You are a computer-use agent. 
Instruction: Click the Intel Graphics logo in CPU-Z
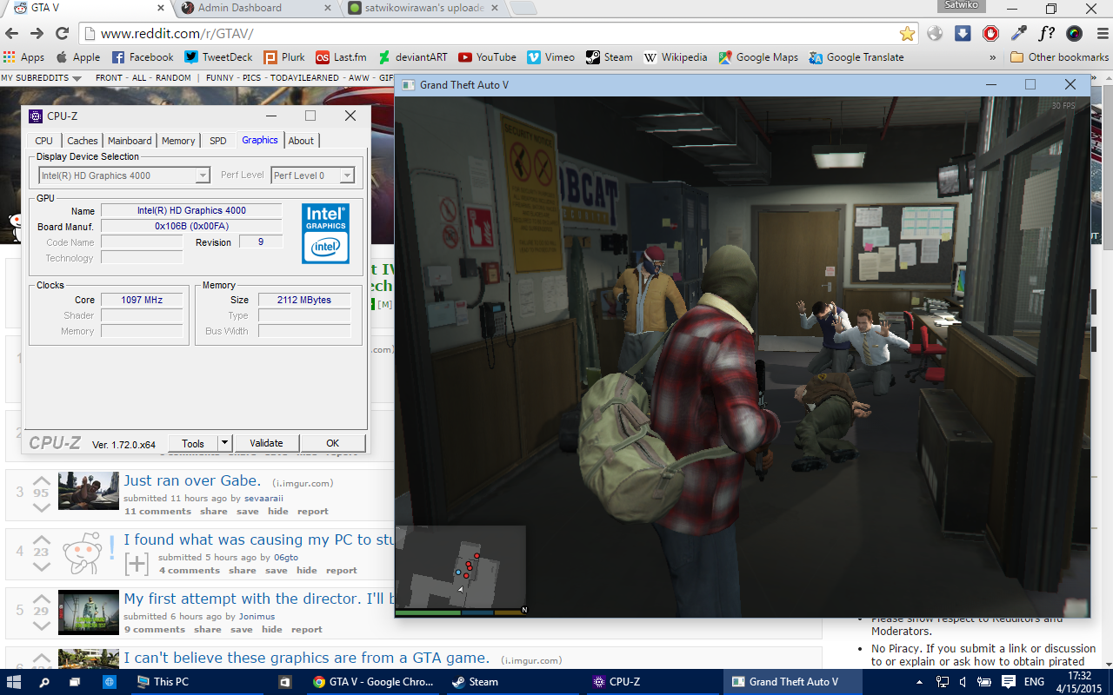coord(325,233)
